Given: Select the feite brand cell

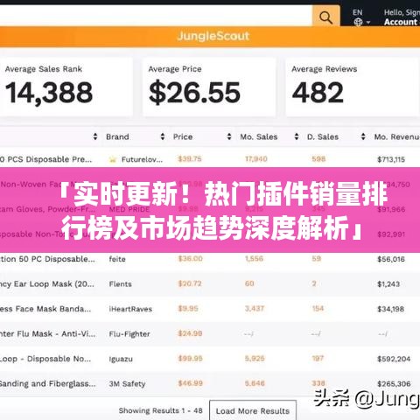Looking at the screenshot, I should point(117,259).
